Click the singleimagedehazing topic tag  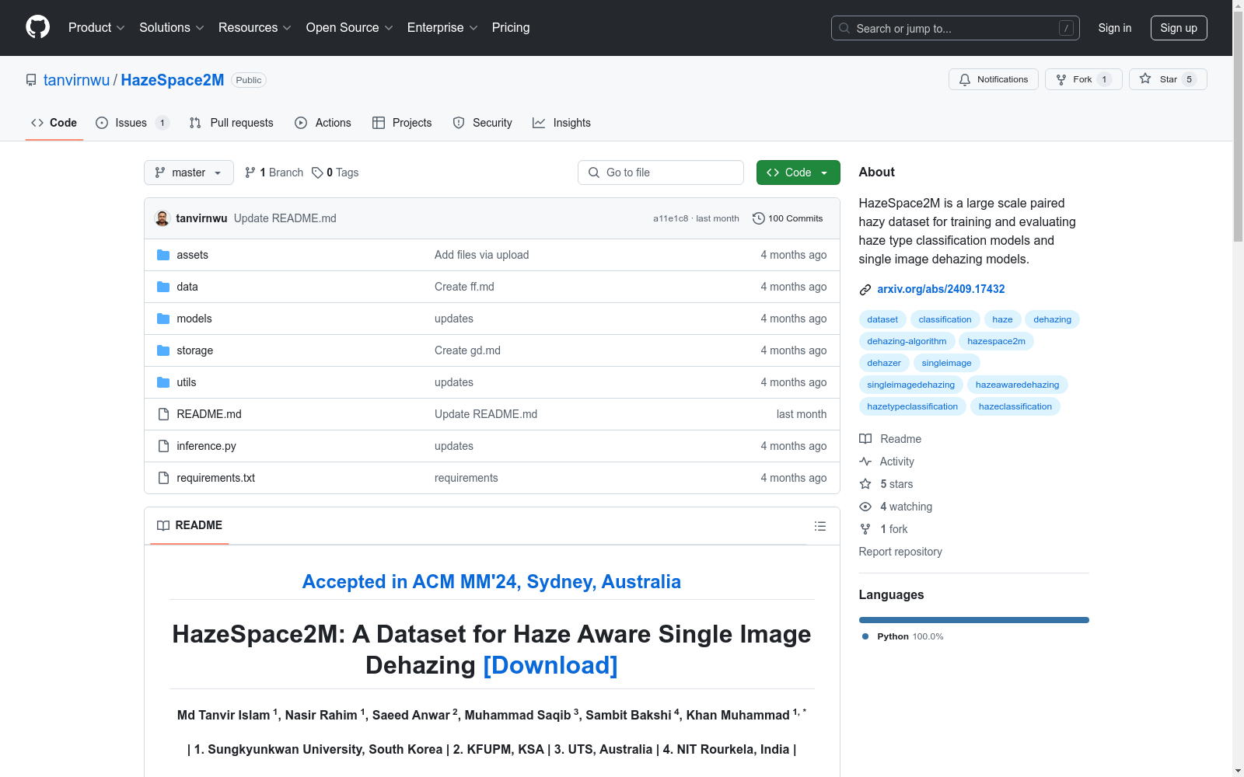tap(910, 385)
